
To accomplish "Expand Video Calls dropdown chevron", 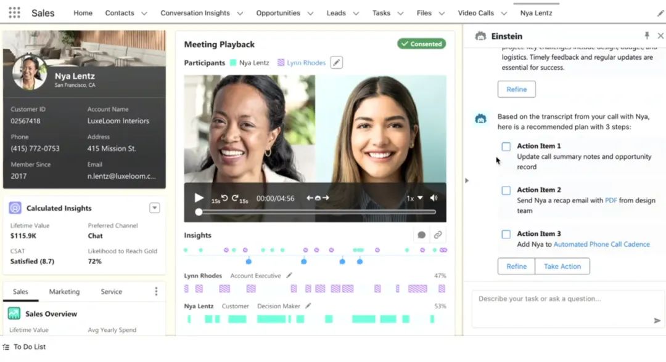I will [x=504, y=14].
